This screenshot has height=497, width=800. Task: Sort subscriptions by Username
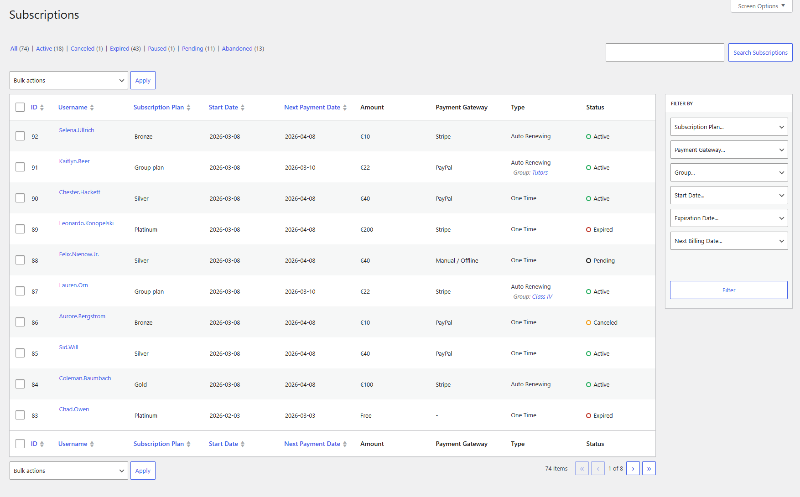73,107
